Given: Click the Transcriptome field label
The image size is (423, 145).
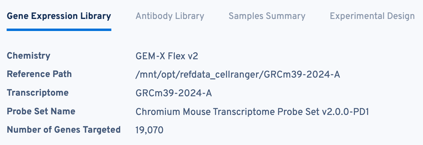Looking at the screenshot, I should click(38, 93).
